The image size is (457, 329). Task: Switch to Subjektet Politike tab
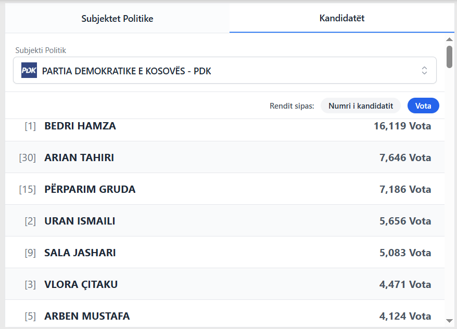[x=117, y=19]
